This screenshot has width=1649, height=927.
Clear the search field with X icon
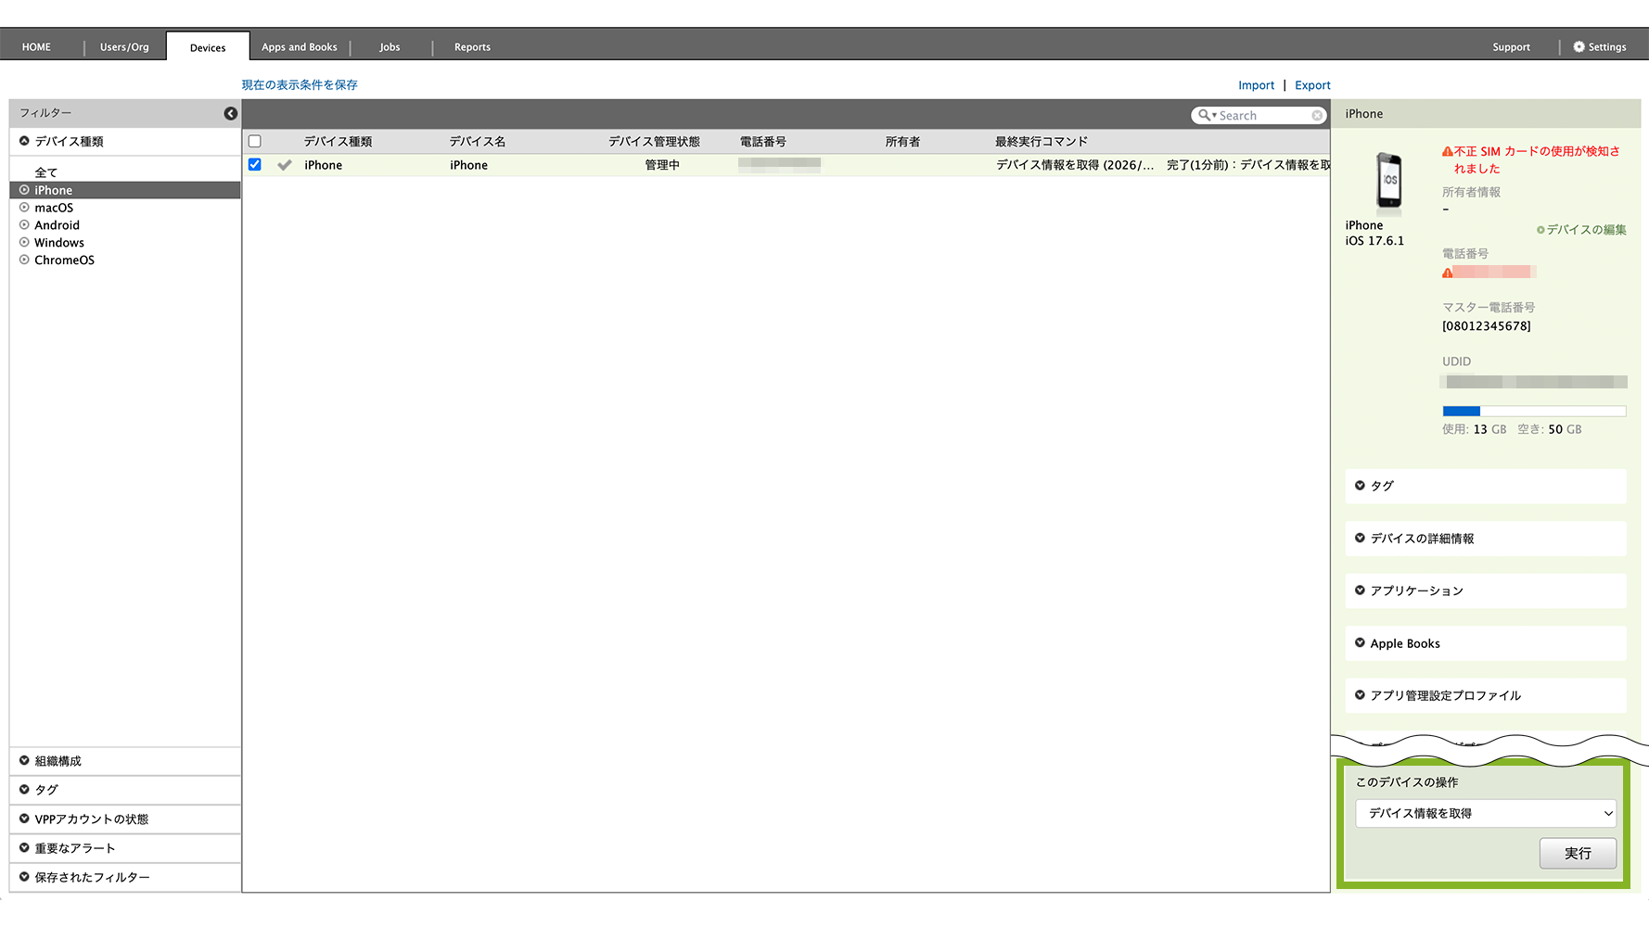pyautogui.click(x=1317, y=116)
